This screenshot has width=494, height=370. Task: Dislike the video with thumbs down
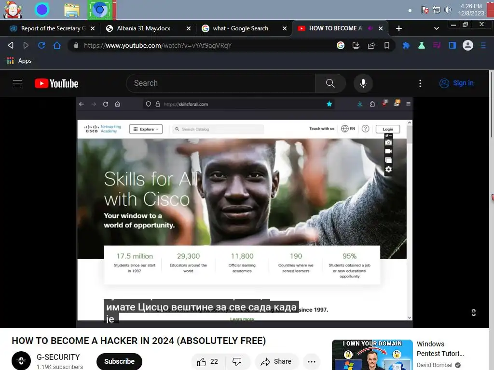point(237,361)
